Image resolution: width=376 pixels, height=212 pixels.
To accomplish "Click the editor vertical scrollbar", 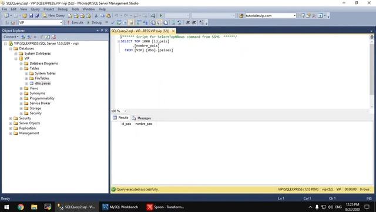I will [372, 69].
